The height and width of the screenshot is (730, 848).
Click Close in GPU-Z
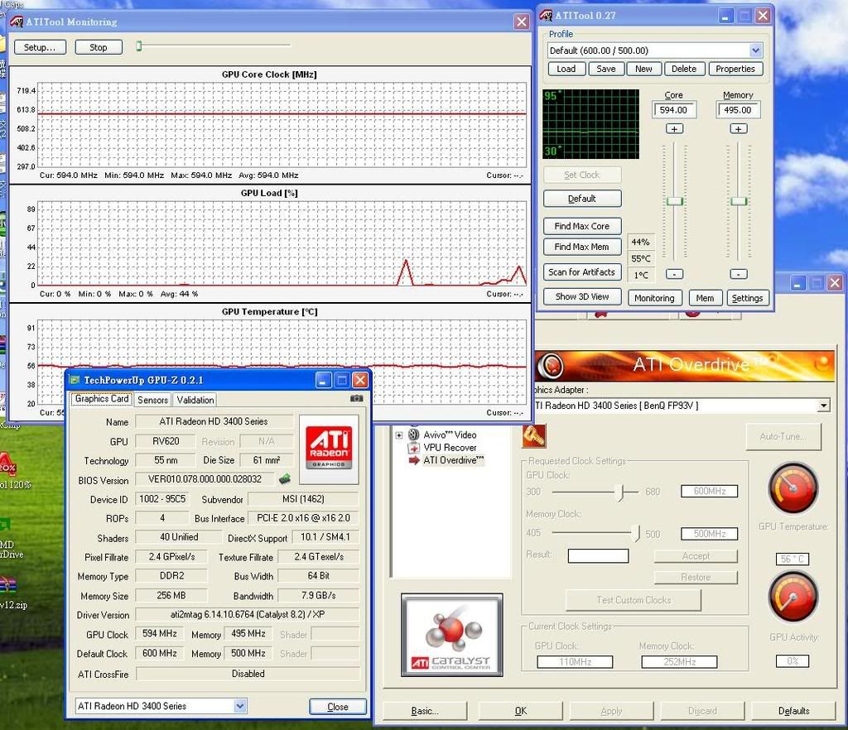(338, 706)
